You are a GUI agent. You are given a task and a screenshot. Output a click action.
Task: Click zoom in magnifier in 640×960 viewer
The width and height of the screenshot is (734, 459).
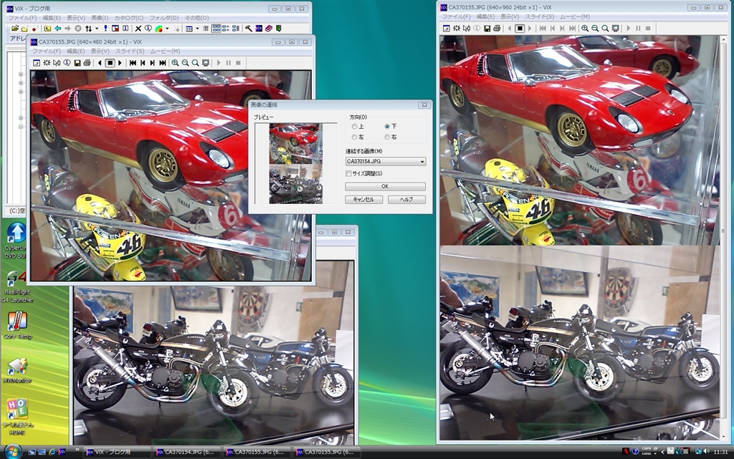pyautogui.click(x=585, y=29)
